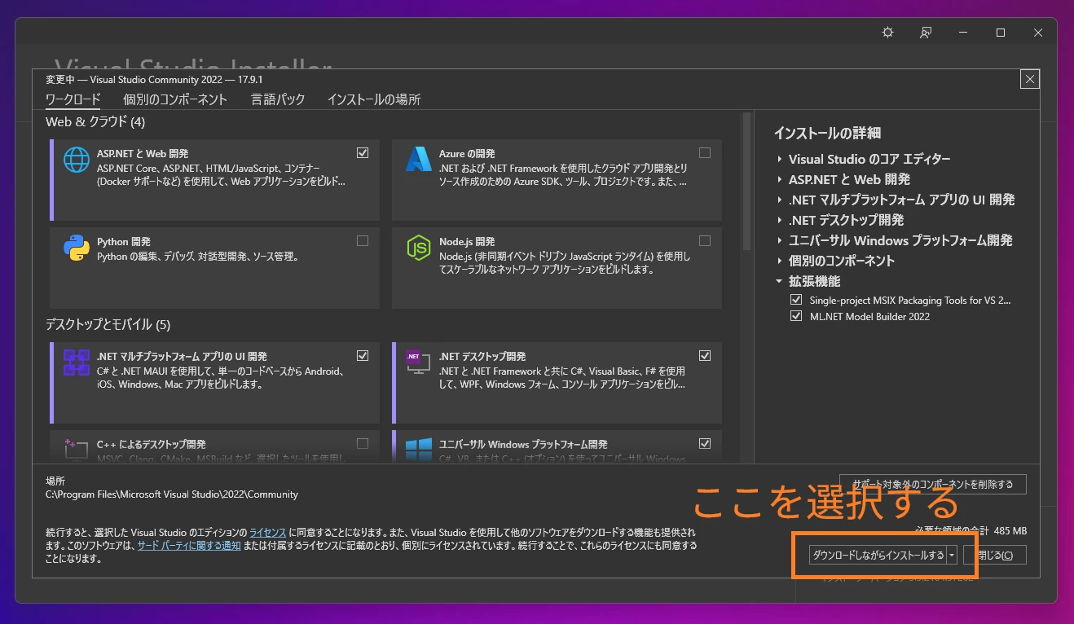Enable the Python 開発 workload checkbox
Viewport: 1074px width, 624px height.
(363, 240)
